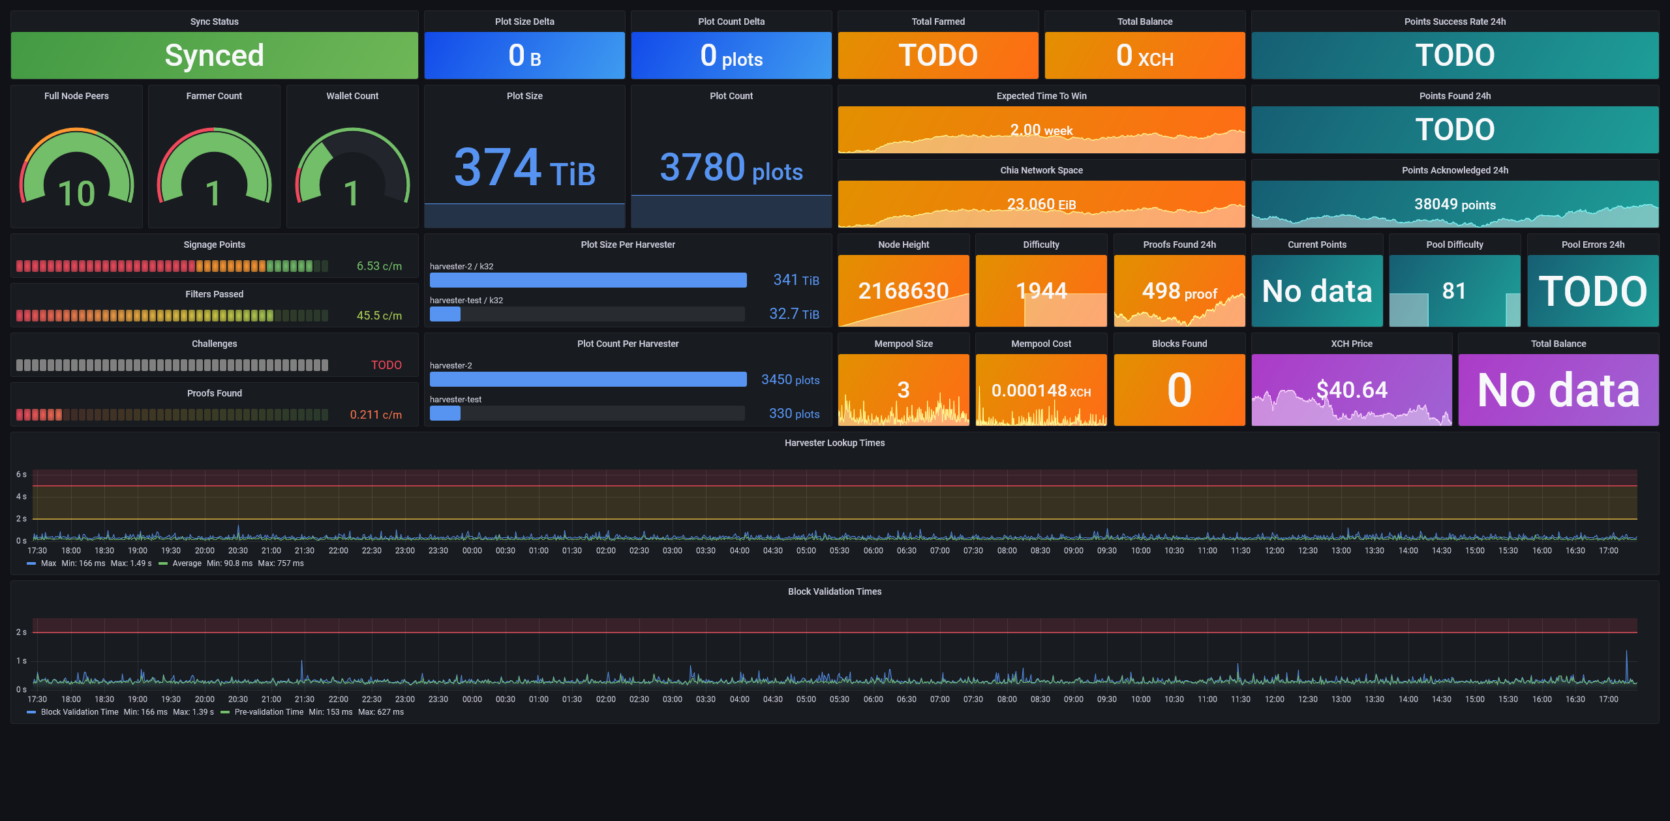The width and height of the screenshot is (1670, 821).
Task: Toggle the Average series in the legend
Action: click(187, 563)
